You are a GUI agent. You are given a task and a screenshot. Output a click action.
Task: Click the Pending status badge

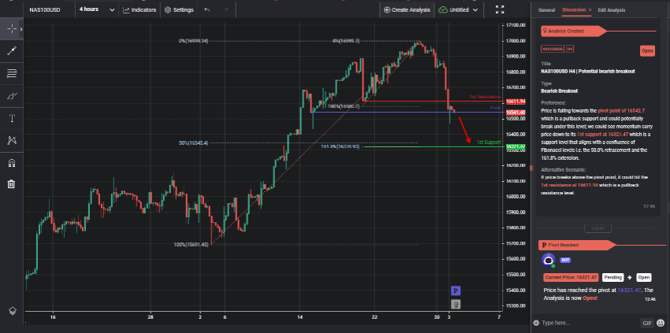(x=612, y=277)
